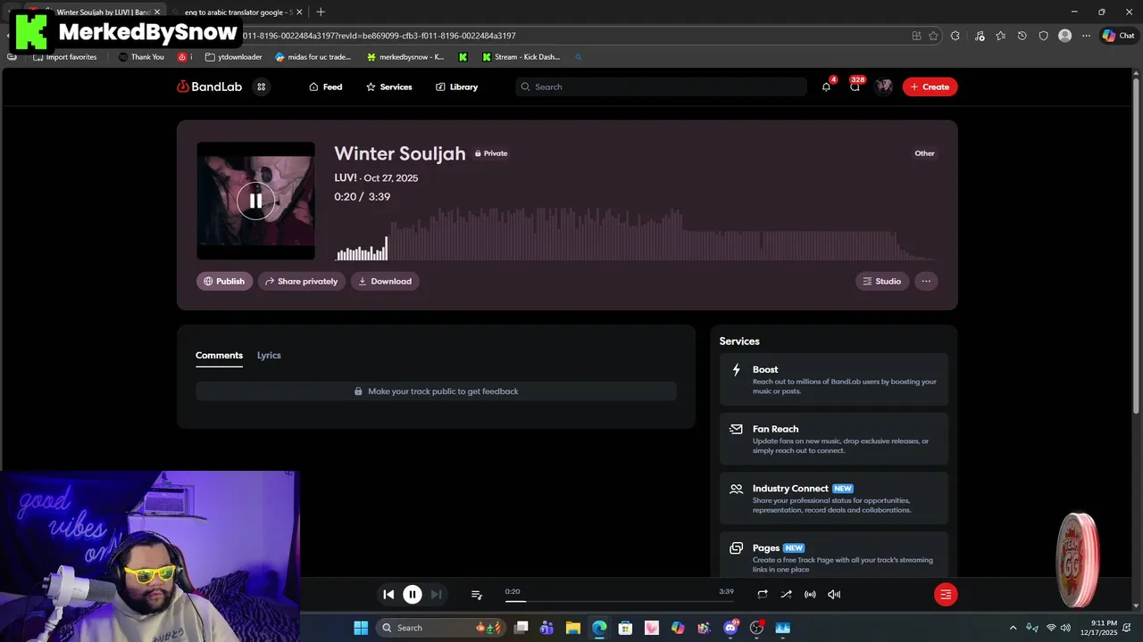Go to the Feed page
Viewport: 1143px width, 642px height.
pyautogui.click(x=325, y=86)
